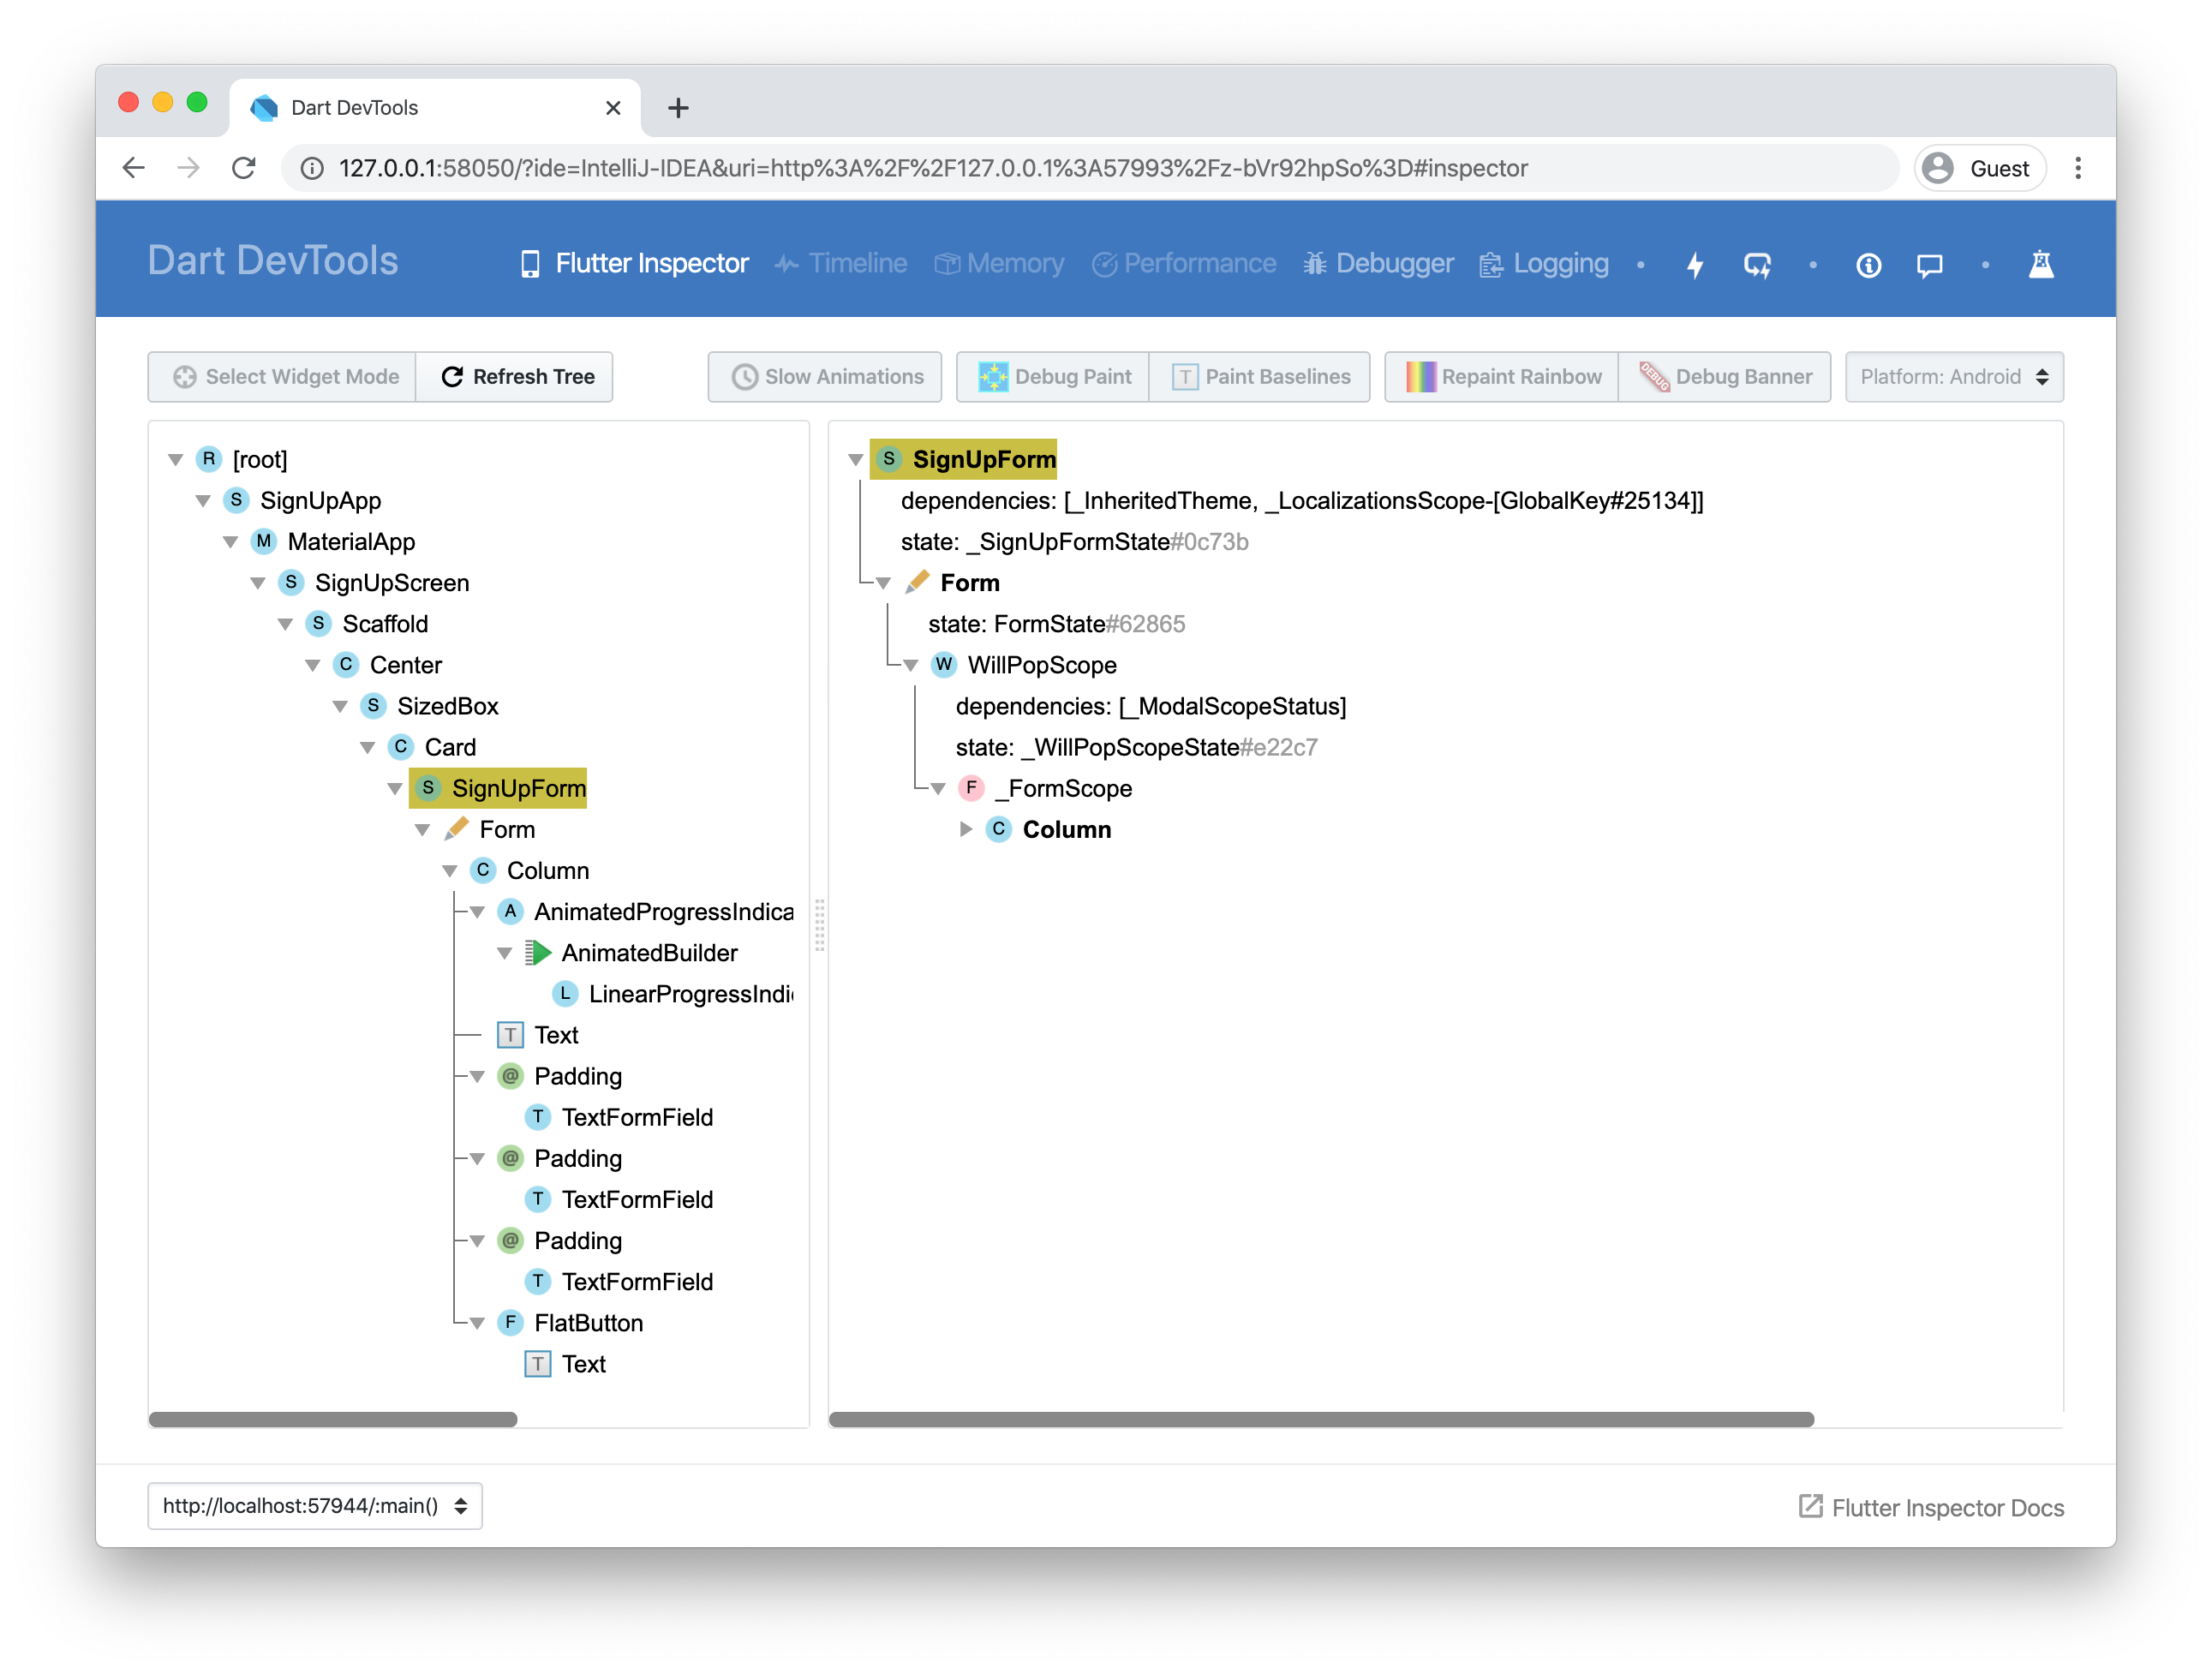Click the Refresh Tree button
Screen dimensions: 2212x1674
[x=518, y=376]
